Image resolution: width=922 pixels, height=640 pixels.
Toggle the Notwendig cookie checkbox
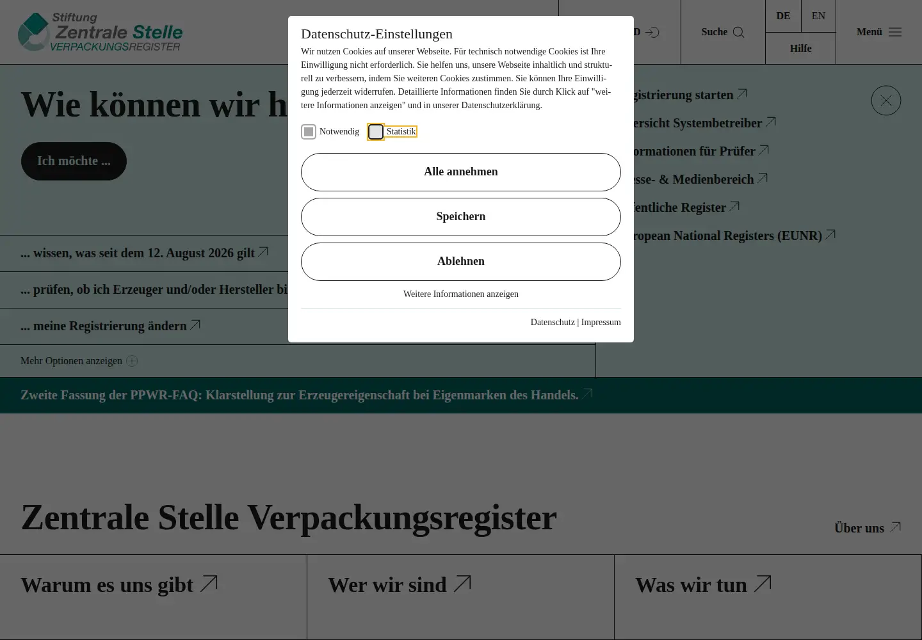coord(309,132)
